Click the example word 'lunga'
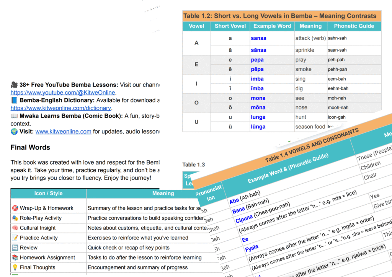Image resolution: width=392 pixels, height=277 pixels. (258, 117)
